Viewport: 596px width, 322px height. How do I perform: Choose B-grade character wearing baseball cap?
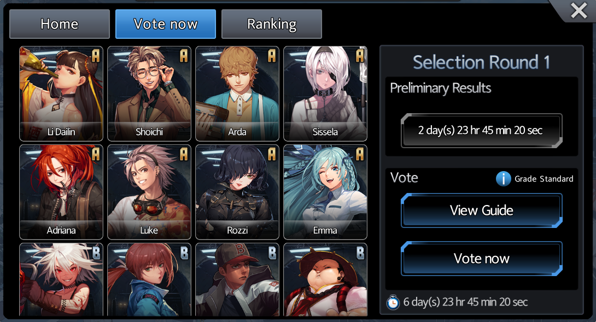click(x=237, y=280)
